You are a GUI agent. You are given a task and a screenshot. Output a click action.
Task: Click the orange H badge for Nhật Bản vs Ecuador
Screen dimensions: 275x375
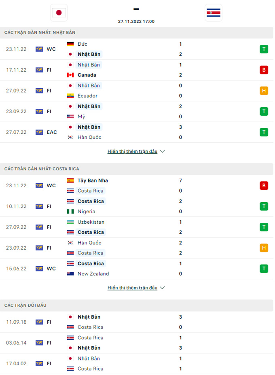[x=264, y=91]
